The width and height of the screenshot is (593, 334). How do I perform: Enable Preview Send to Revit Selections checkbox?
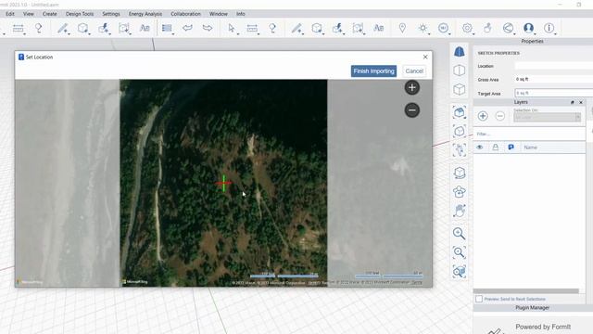click(x=479, y=299)
